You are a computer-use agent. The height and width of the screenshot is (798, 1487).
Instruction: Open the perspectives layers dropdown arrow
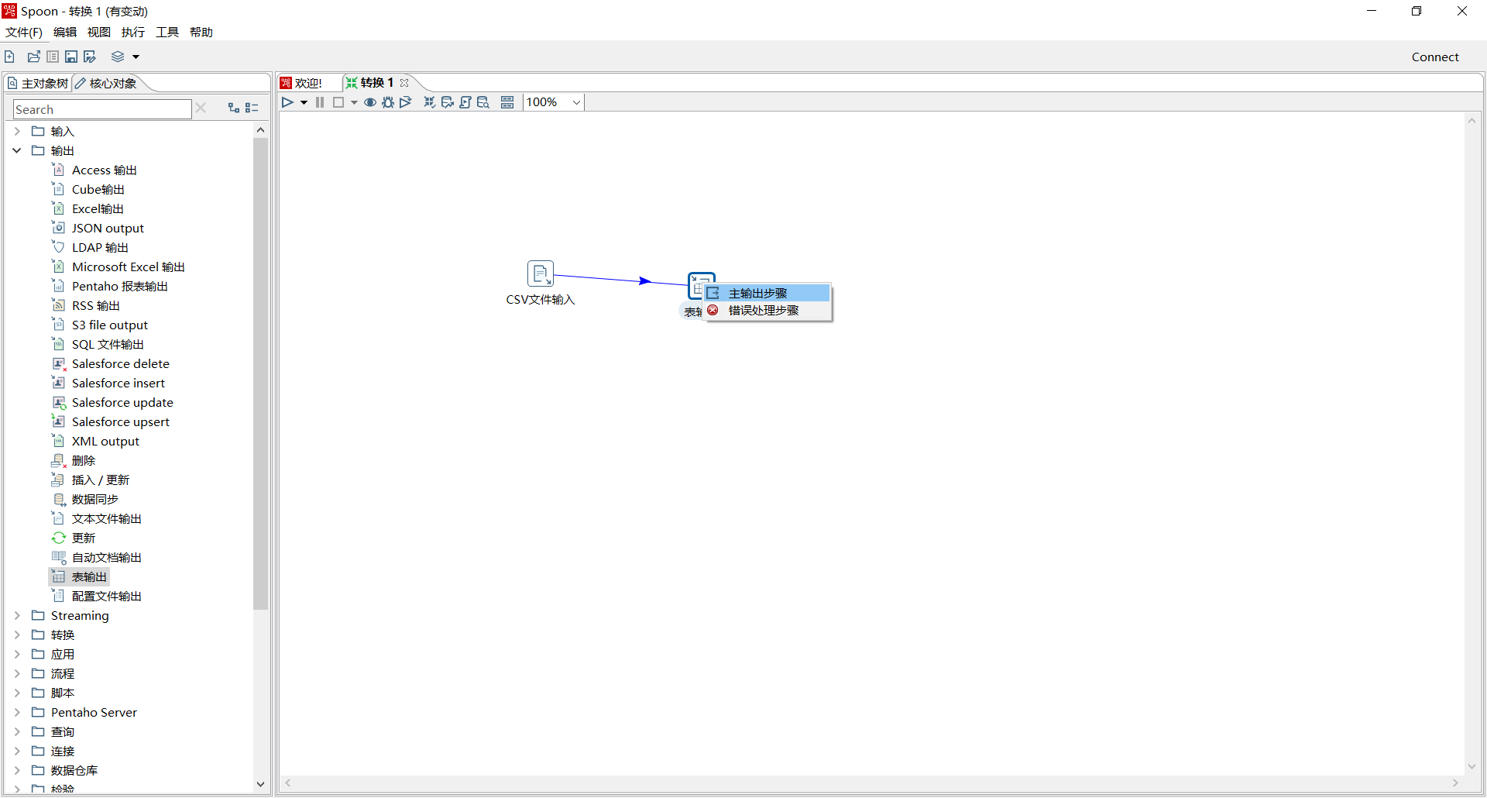pyautogui.click(x=136, y=57)
